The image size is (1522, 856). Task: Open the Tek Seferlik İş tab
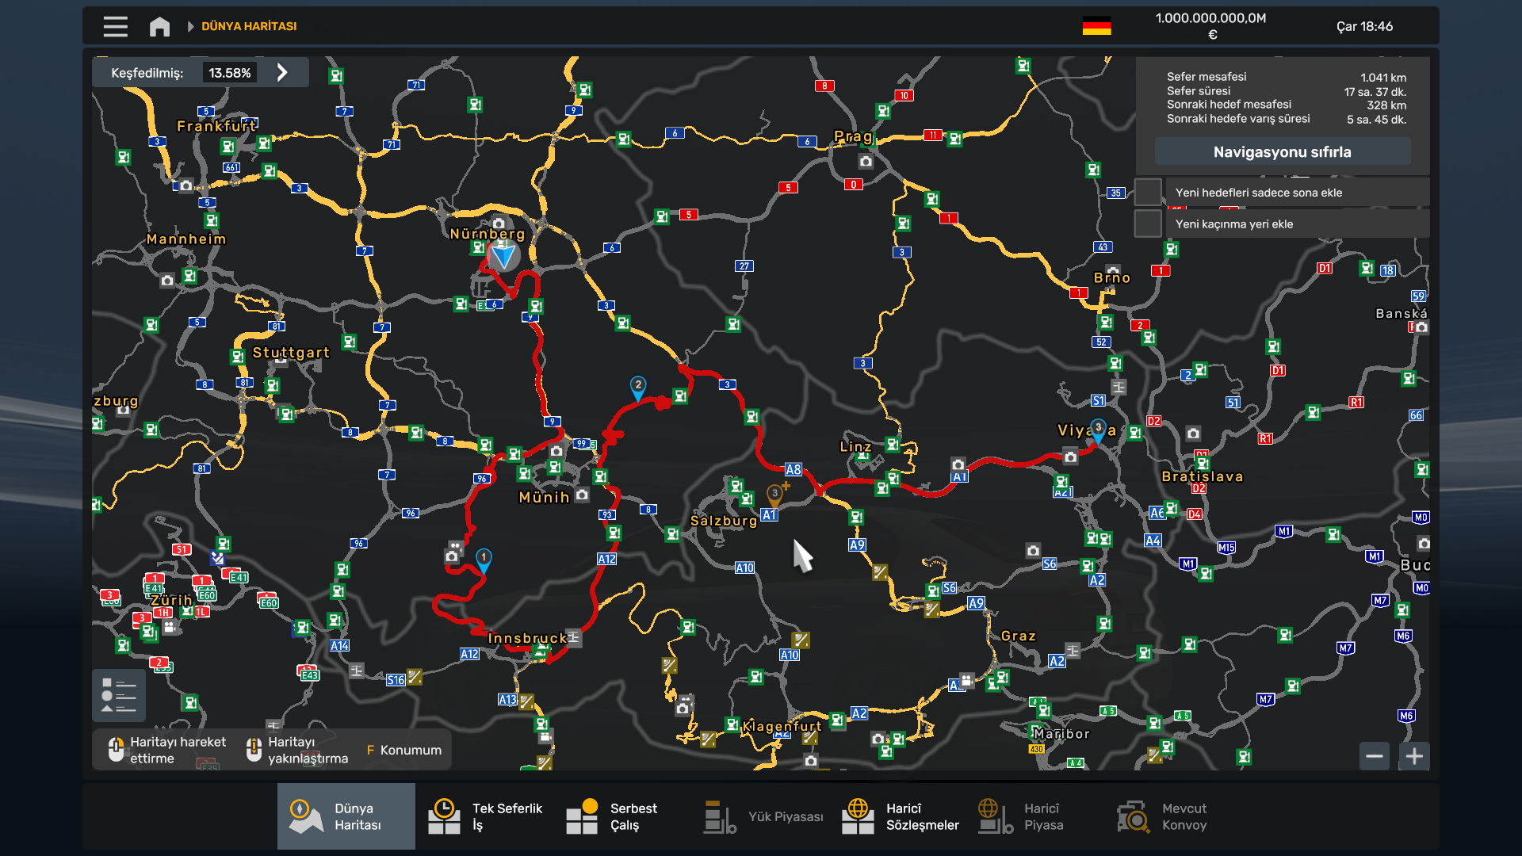[x=484, y=816]
